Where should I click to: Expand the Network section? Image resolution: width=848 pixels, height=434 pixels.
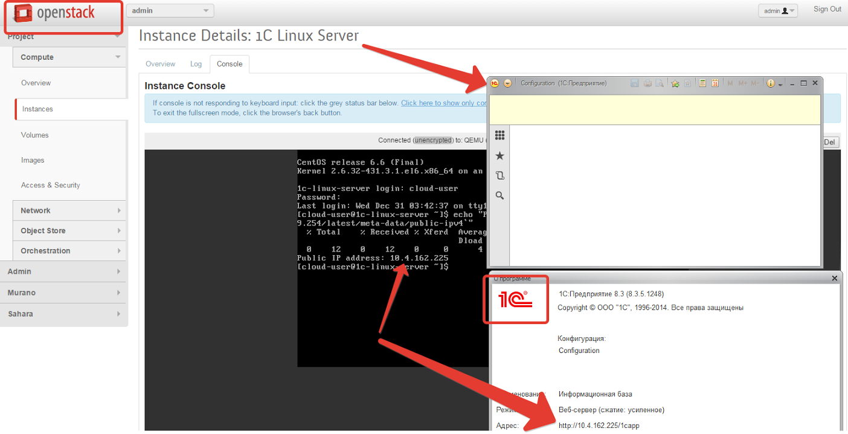(x=69, y=210)
